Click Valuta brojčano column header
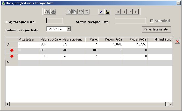This screenshot has height=111, width=182. click(73, 39)
